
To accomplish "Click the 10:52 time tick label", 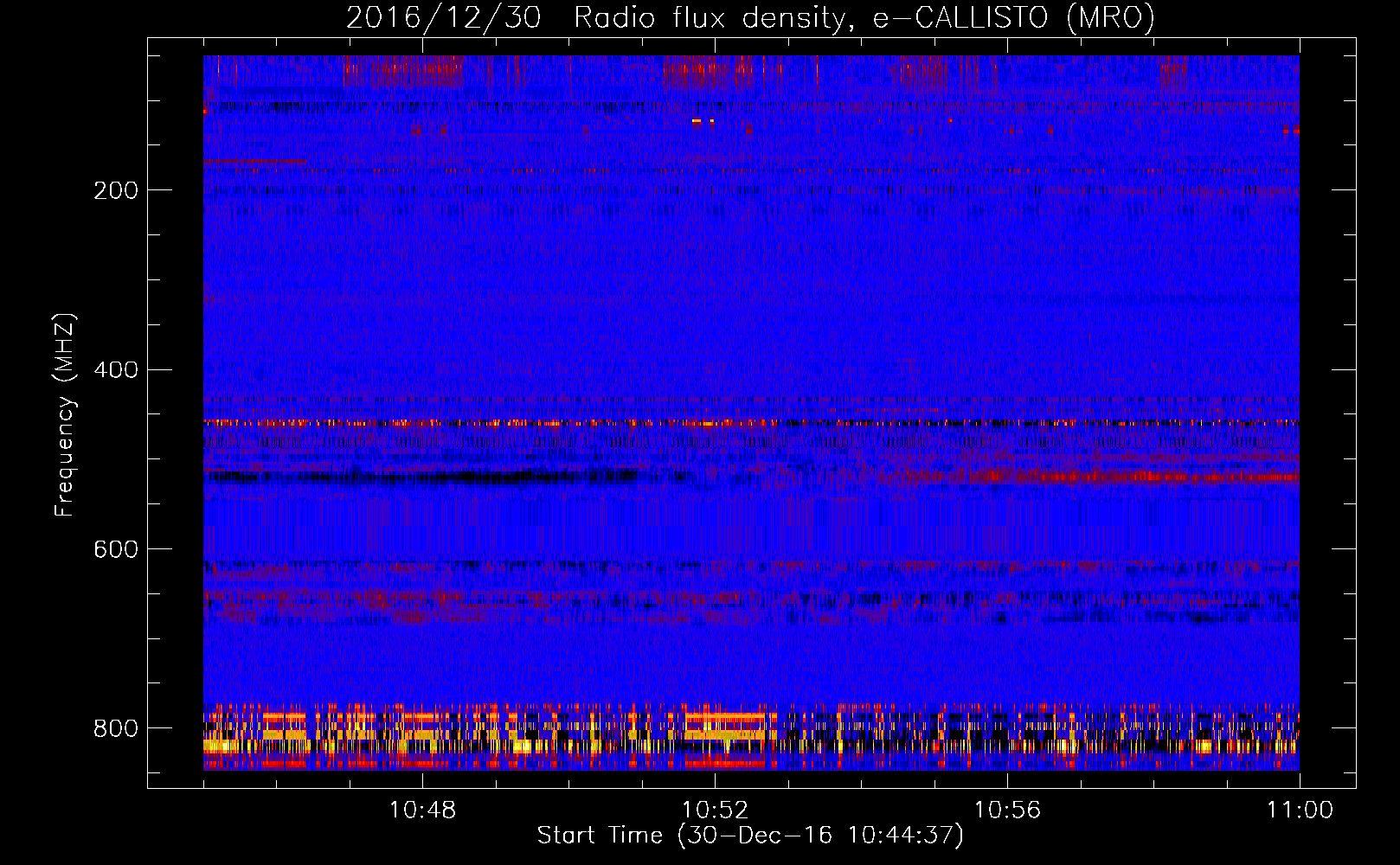I will 715,810.
